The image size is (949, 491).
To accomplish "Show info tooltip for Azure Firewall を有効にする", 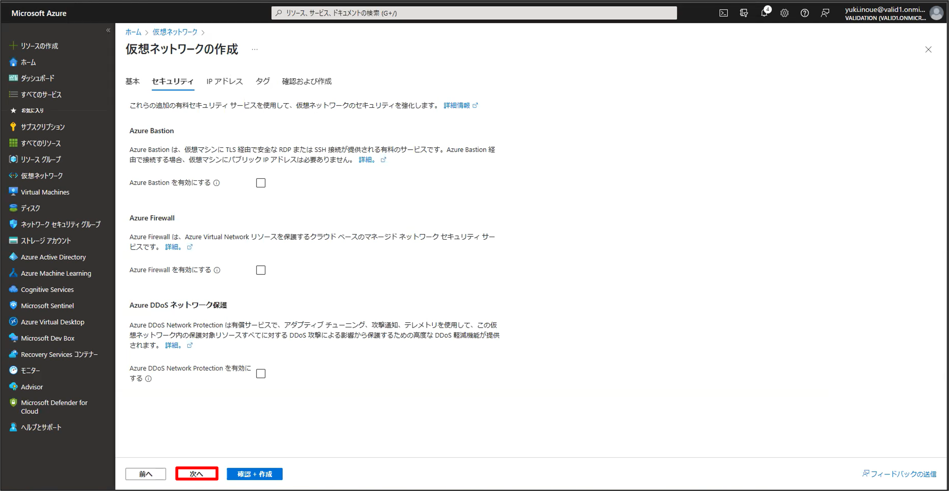I will click(x=217, y=270).
